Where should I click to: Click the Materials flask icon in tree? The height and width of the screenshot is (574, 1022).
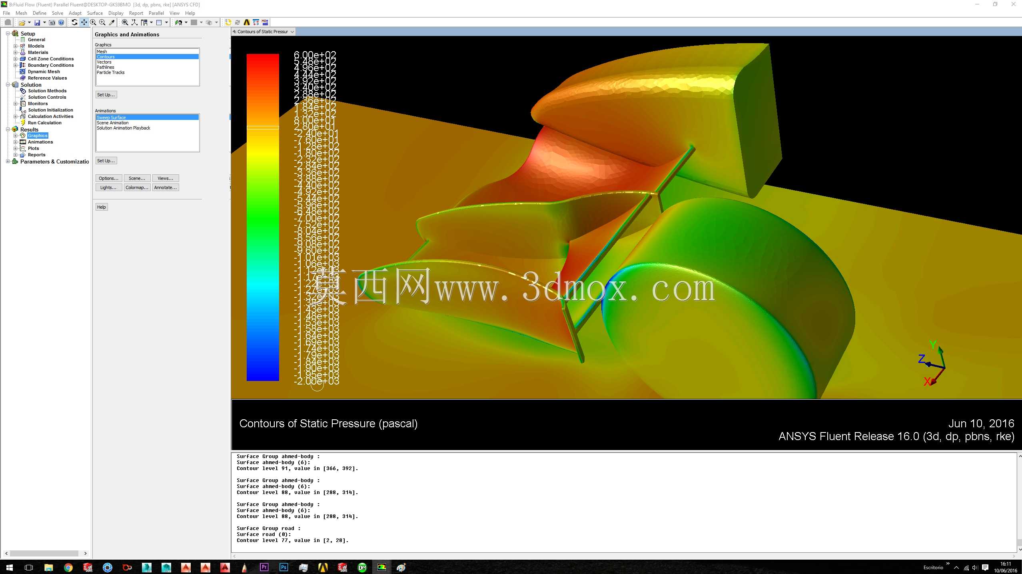pyautogui.click(x=23, y=52)
